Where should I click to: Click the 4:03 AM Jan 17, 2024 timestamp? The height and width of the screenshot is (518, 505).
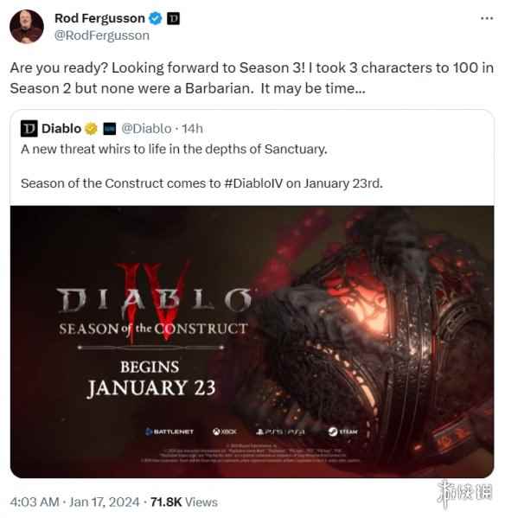pyautogui.click(x=74, y=502)
